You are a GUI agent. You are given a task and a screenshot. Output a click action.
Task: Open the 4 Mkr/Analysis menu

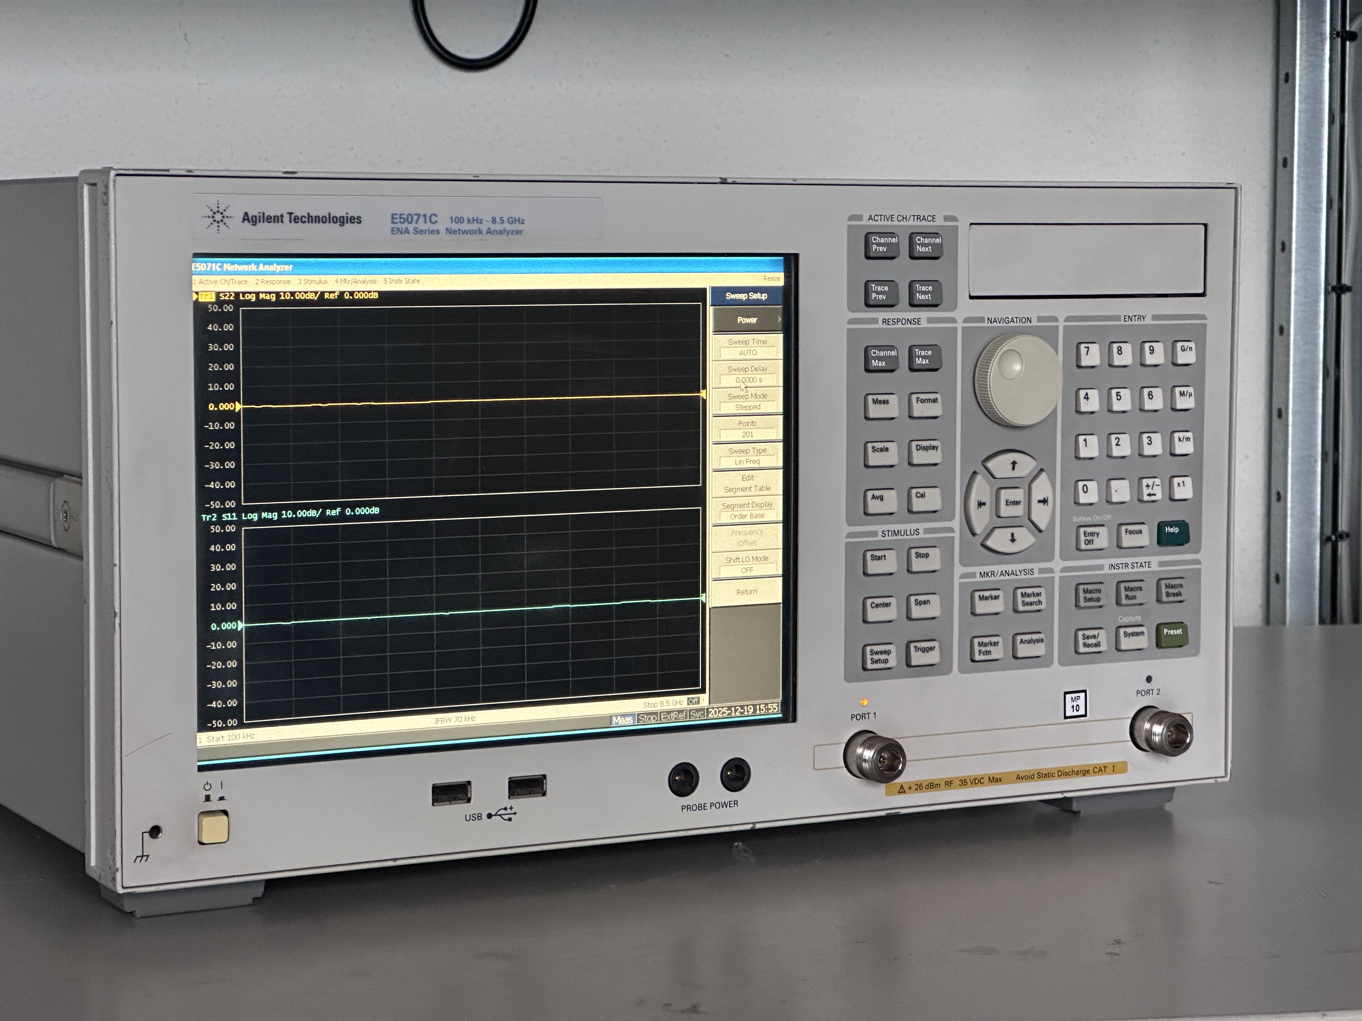[355, 281]
